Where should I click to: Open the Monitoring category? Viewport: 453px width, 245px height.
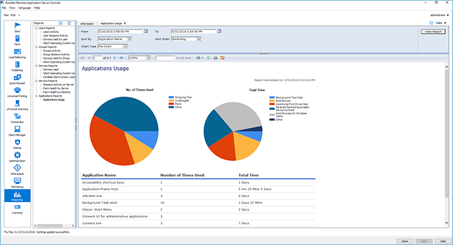tap(18, 183)
